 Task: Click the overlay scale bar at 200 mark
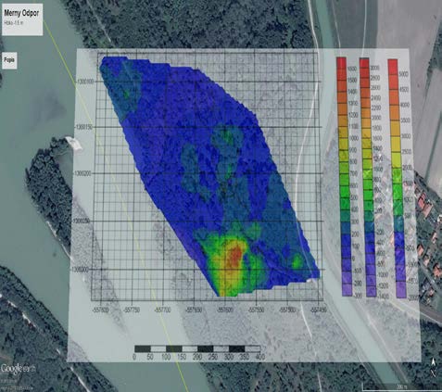(197, 349)
